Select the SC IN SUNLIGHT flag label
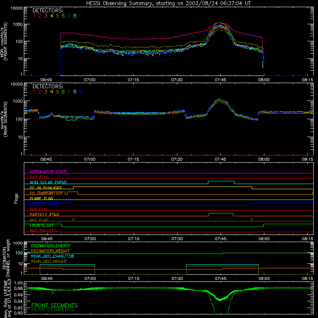Viewport: 318px width, 318px height. click(46, 188)
